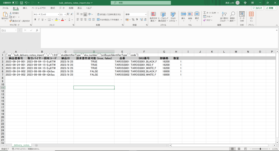Open the font name dropdown MS Pゴシック
This screenshot has height=151, width=279.
[58, 14]
